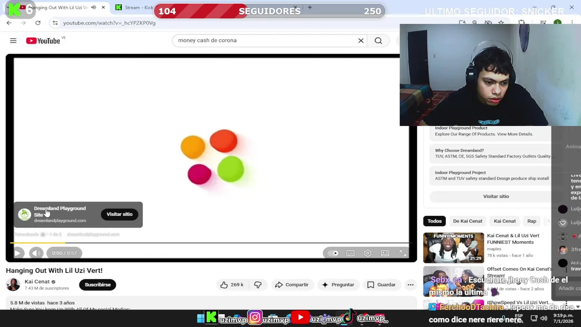
Task: Switch to theater mode
Action: [385, 253]
